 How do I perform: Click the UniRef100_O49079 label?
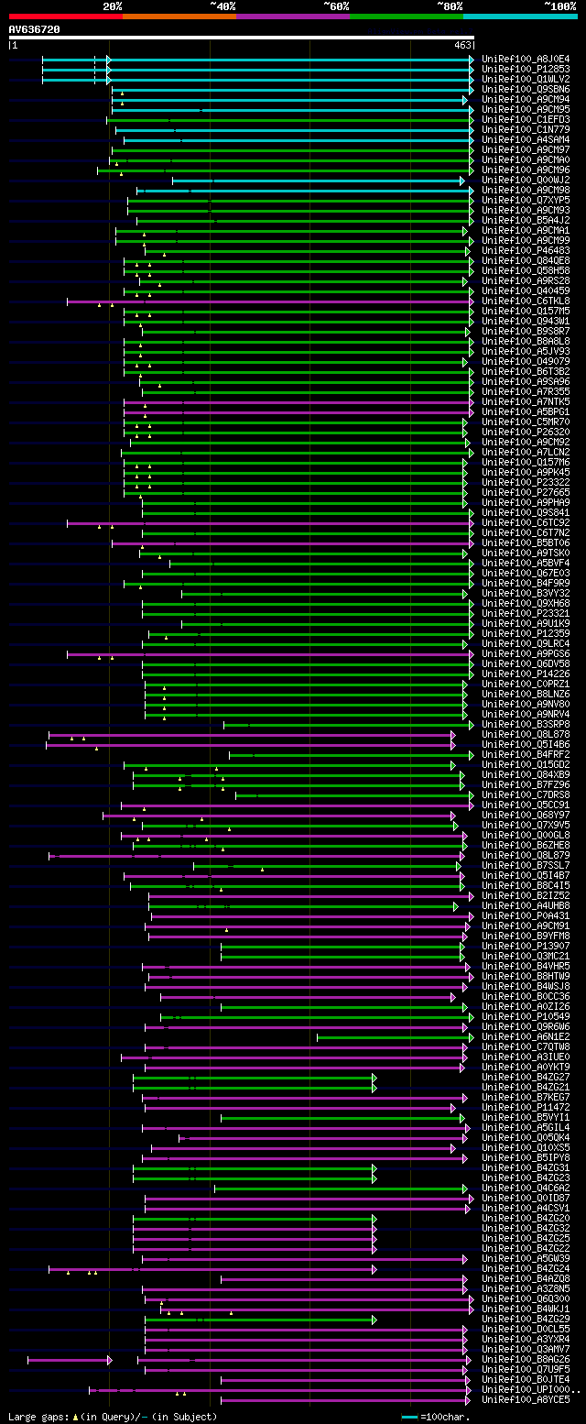[526, 361]
